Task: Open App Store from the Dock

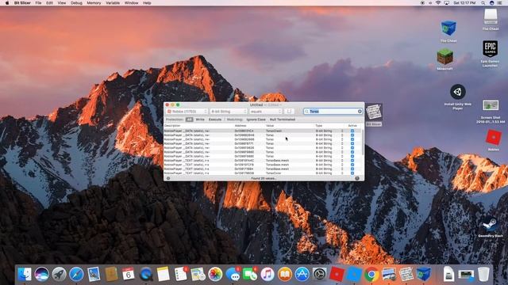Action: pyautogui.click(x=302, y=274)
